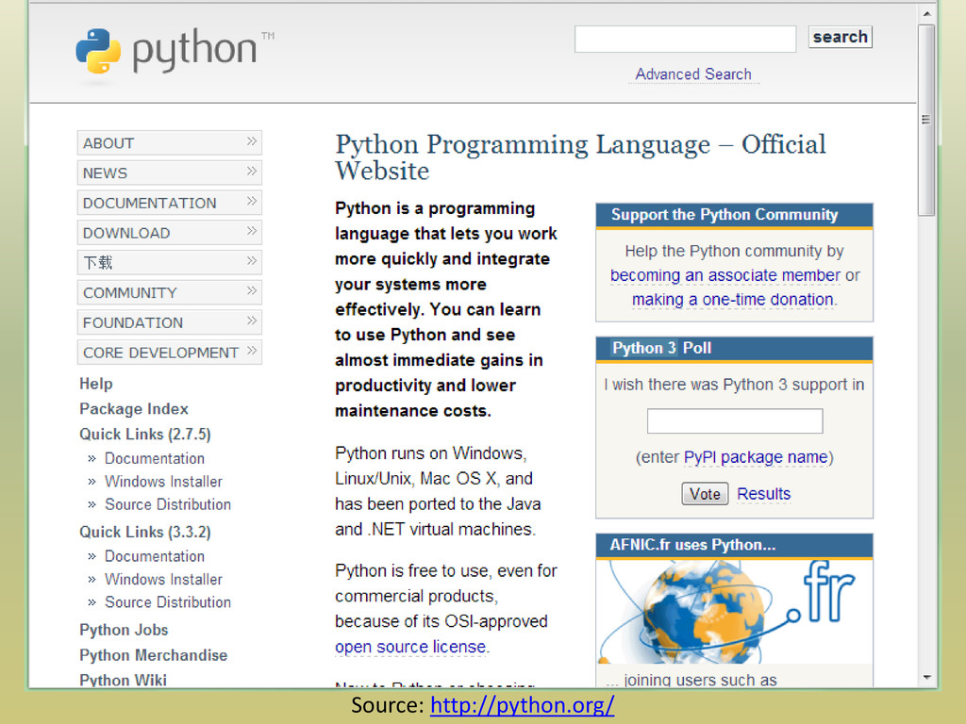This screenshot has height=724, width=966.
Task: Follow the 'becoming an associate member' link
Action: (x=724, y=275)
